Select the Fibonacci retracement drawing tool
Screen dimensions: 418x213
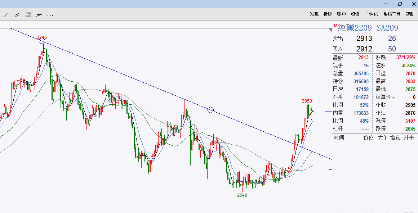[39, 15]
